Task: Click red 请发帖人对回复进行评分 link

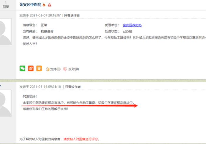Action: [81, 139]
